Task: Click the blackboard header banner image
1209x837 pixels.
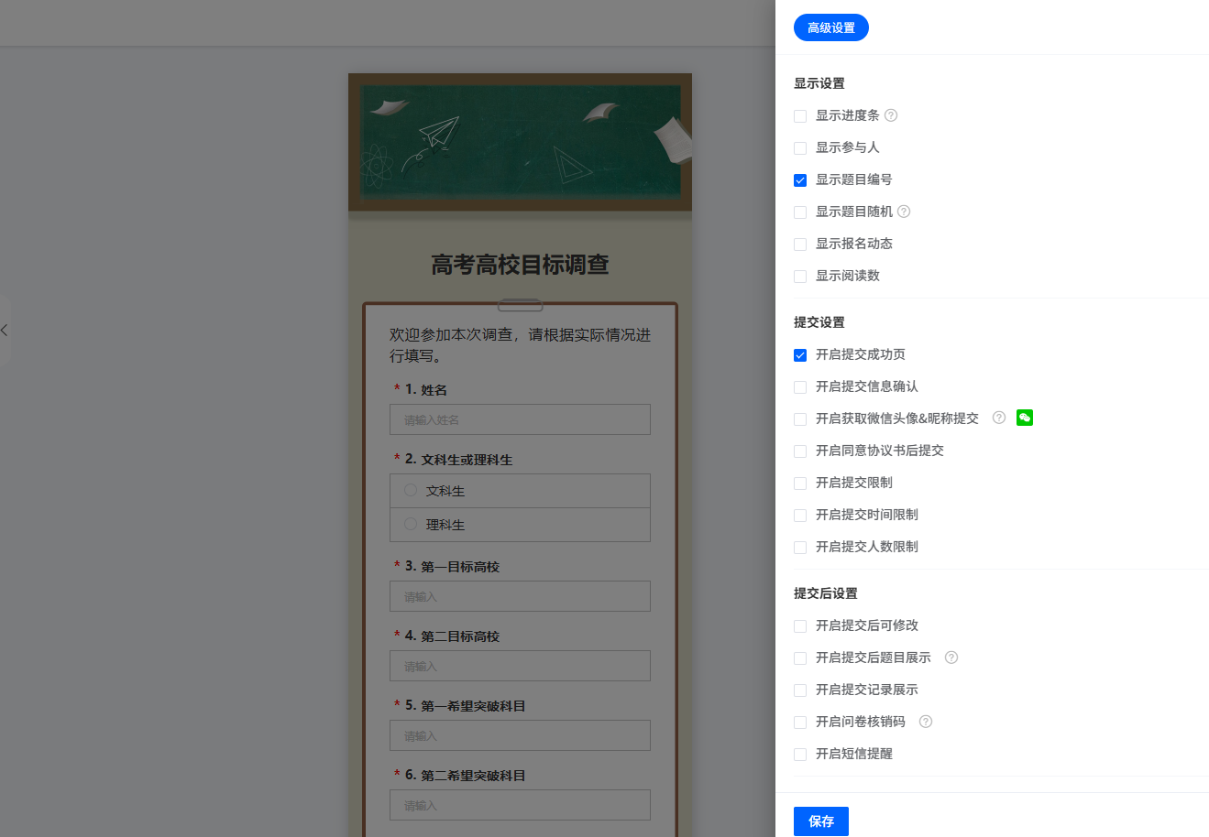Action: pos(520,142)
